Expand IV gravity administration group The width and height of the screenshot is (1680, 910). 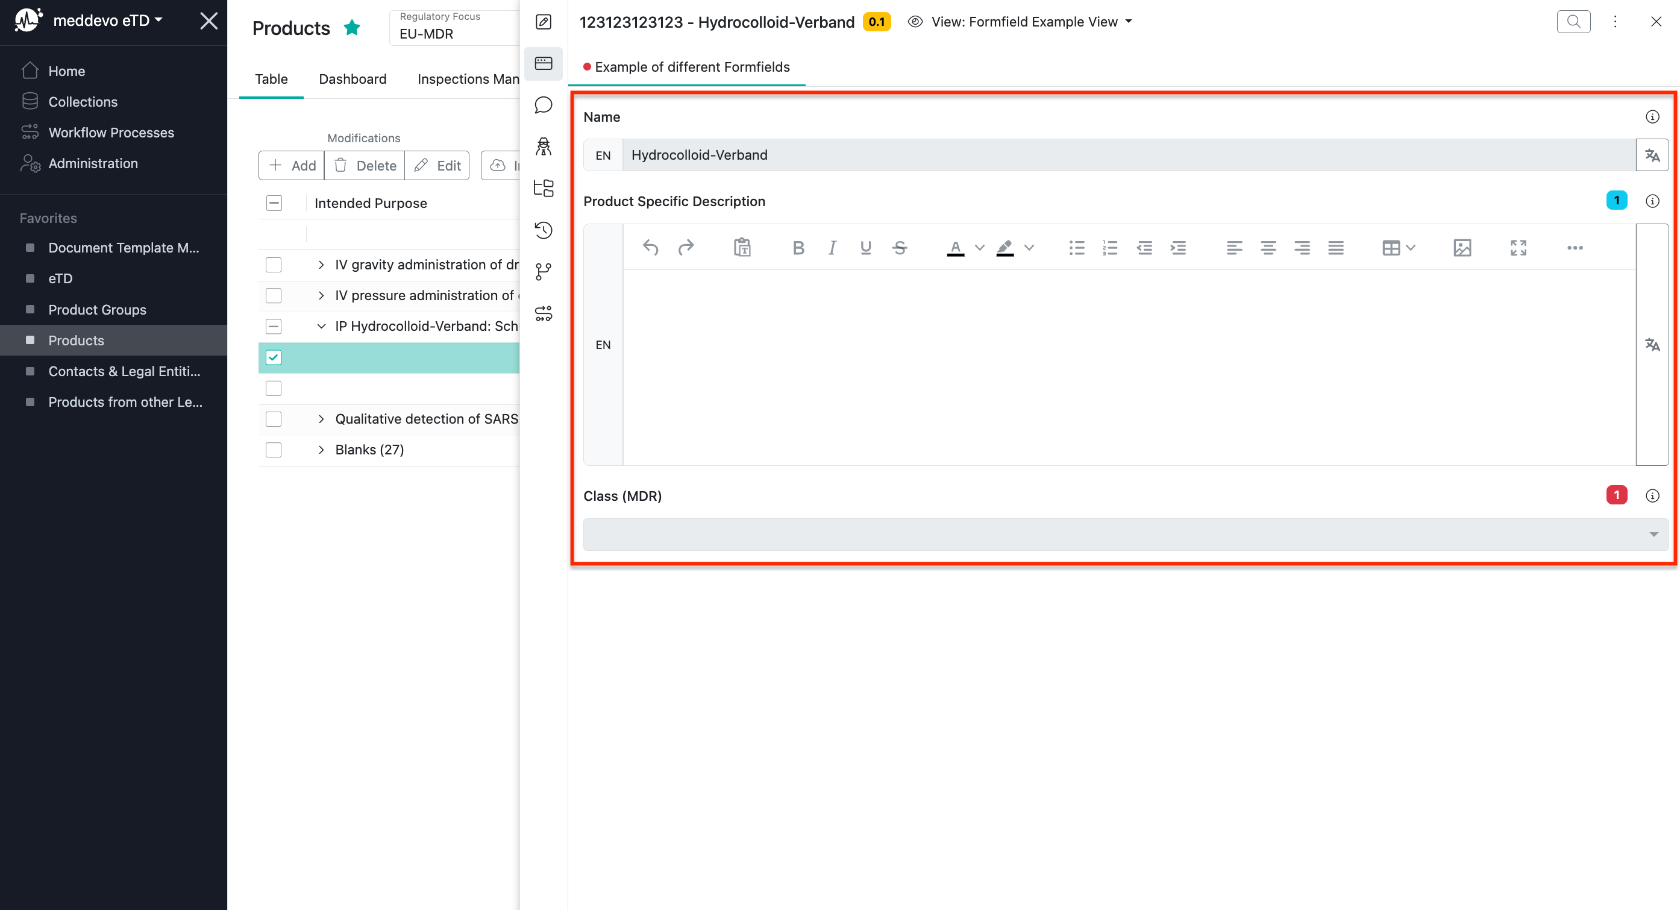[x=321, y=265]
